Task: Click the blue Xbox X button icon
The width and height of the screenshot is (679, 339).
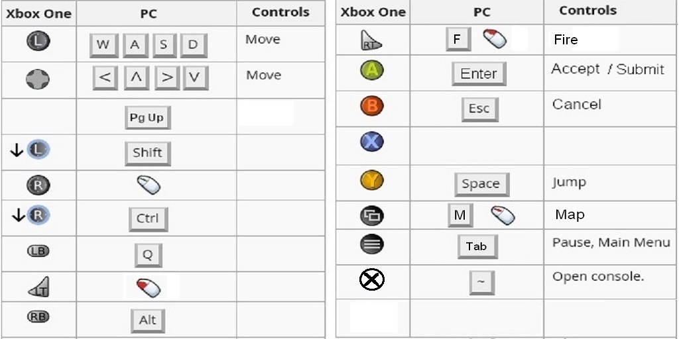Action: tap(372, 142)
